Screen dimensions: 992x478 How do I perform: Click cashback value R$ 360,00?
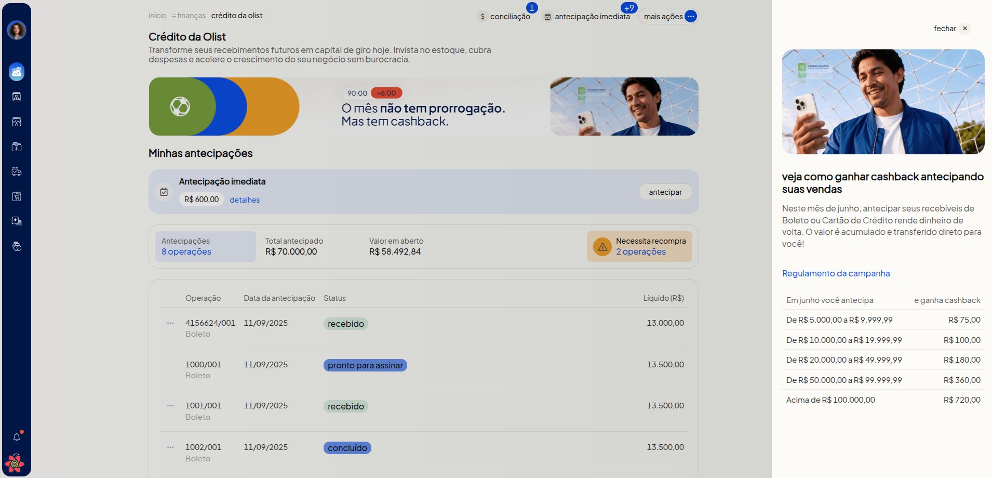[x=962, y=380]
